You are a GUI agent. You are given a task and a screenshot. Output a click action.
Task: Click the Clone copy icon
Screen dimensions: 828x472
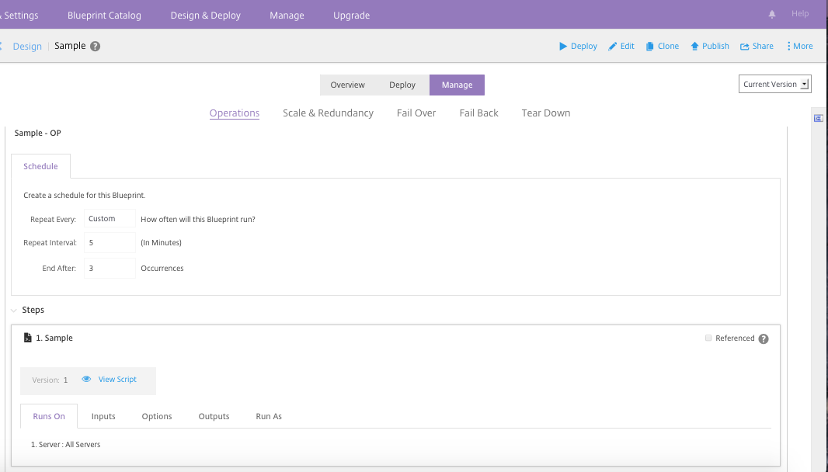click(650, 47)
